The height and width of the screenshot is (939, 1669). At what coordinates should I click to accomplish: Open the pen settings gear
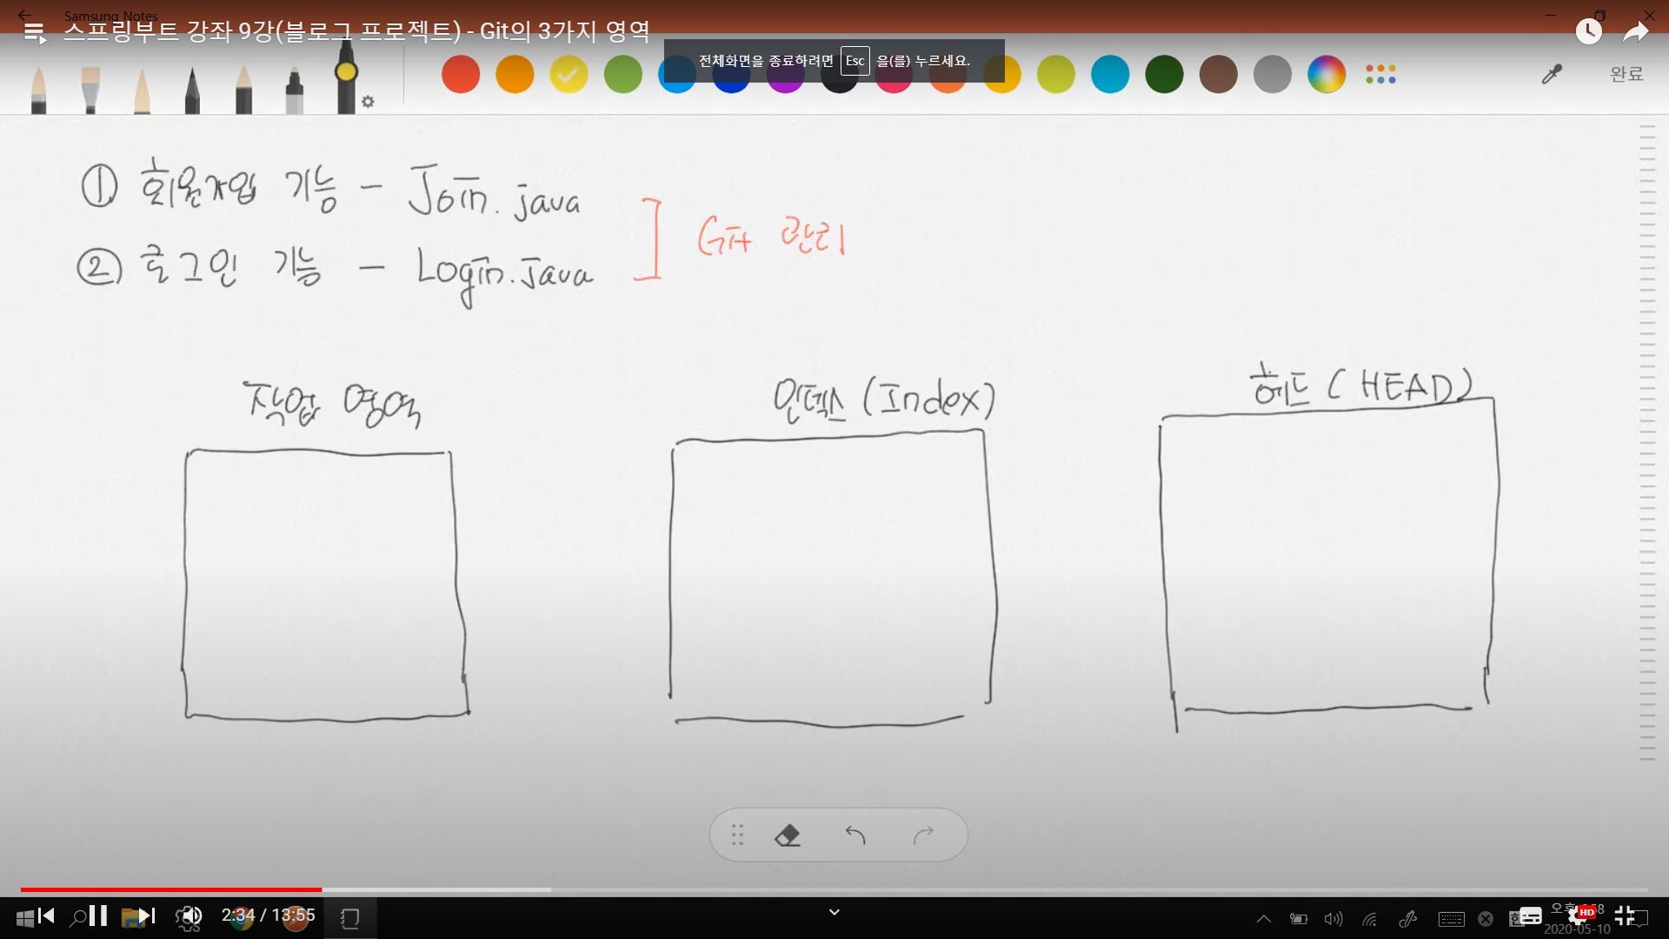(x=368, y=102)
